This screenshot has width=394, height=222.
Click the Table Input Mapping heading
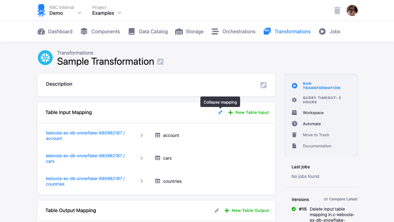click(x=69, y=113)
